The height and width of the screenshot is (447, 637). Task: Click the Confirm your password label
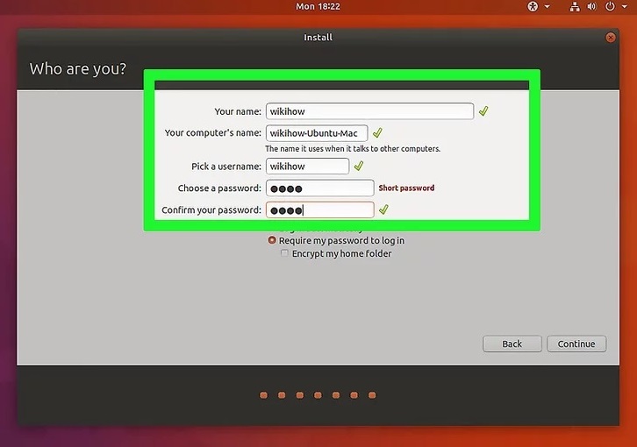click(x=211, y=210)
